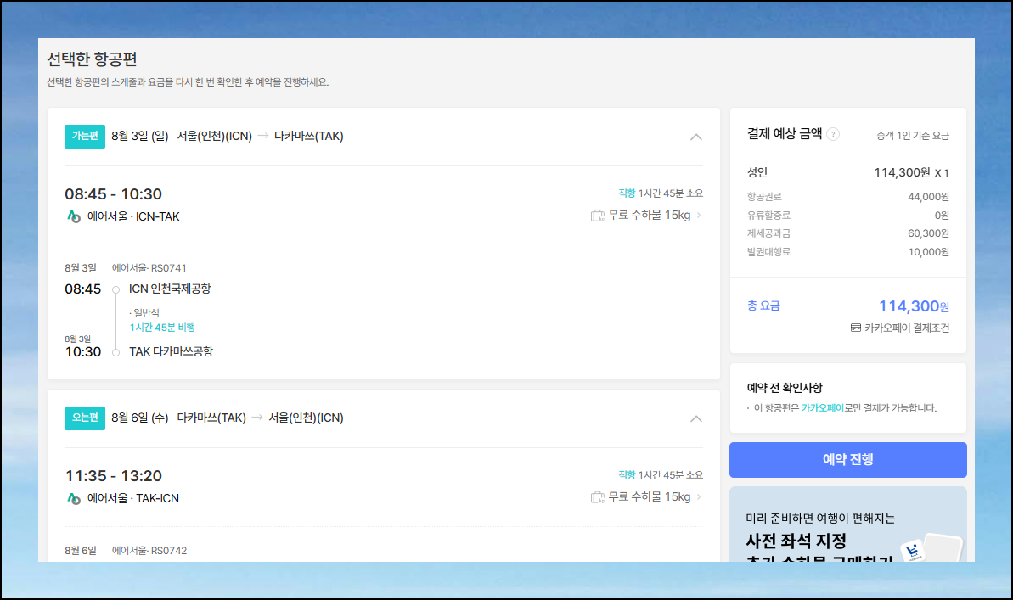Click 직항 label on the ICN-TAK flight
The width and height of the screenshot is (1013, 600).
(x=627, y=193)
